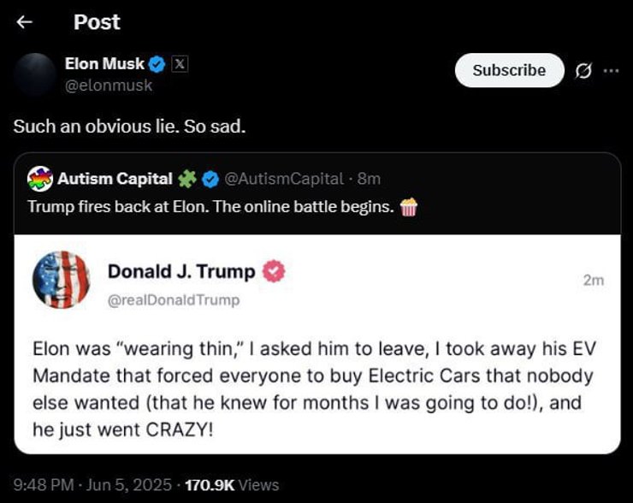Click the red verified badge by Trump's name
Viewport: 633px width, 503px height.
[274, 272]
